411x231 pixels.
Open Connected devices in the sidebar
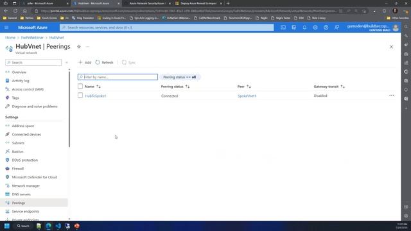click(26, 134)
